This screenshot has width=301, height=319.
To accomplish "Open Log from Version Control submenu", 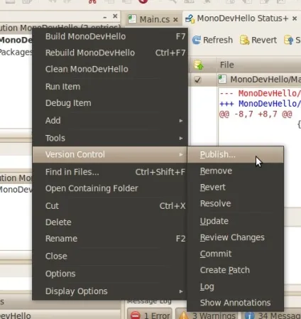I will [236, 286].
